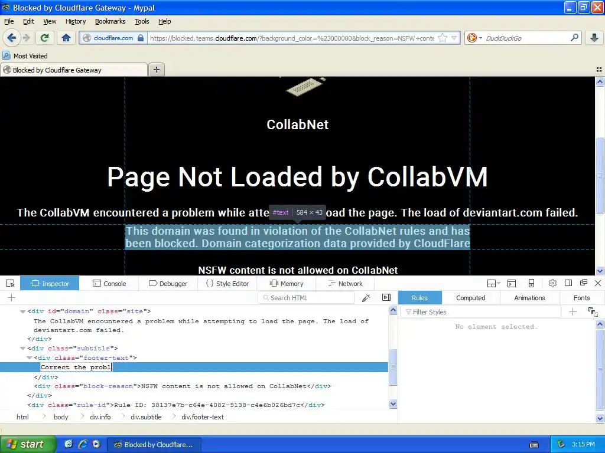Open the tab groups grid icon
605x453 pixels.
pyautogui.click(x=599, y=70)
